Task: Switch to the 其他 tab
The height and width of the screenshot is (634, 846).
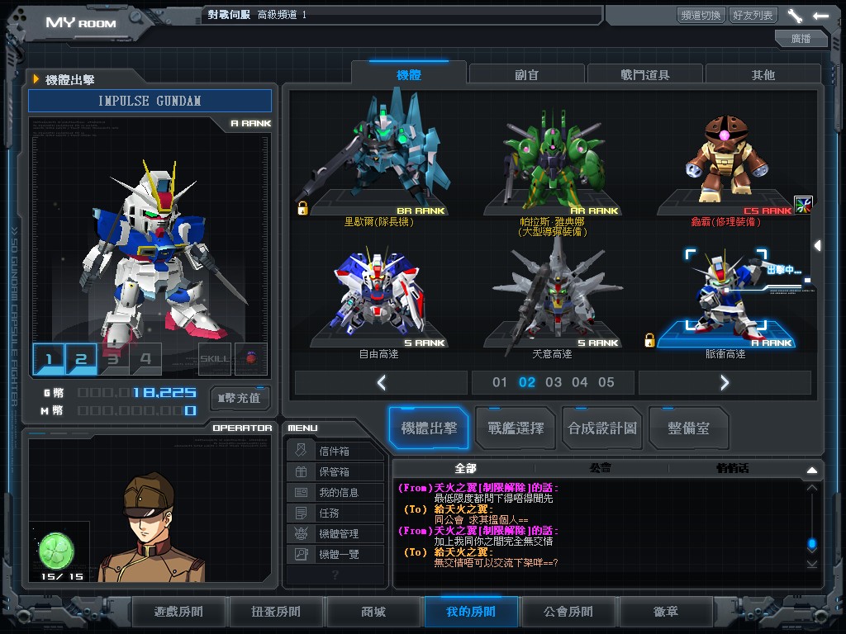Action: pyautogui.click(x=763, y=74)
